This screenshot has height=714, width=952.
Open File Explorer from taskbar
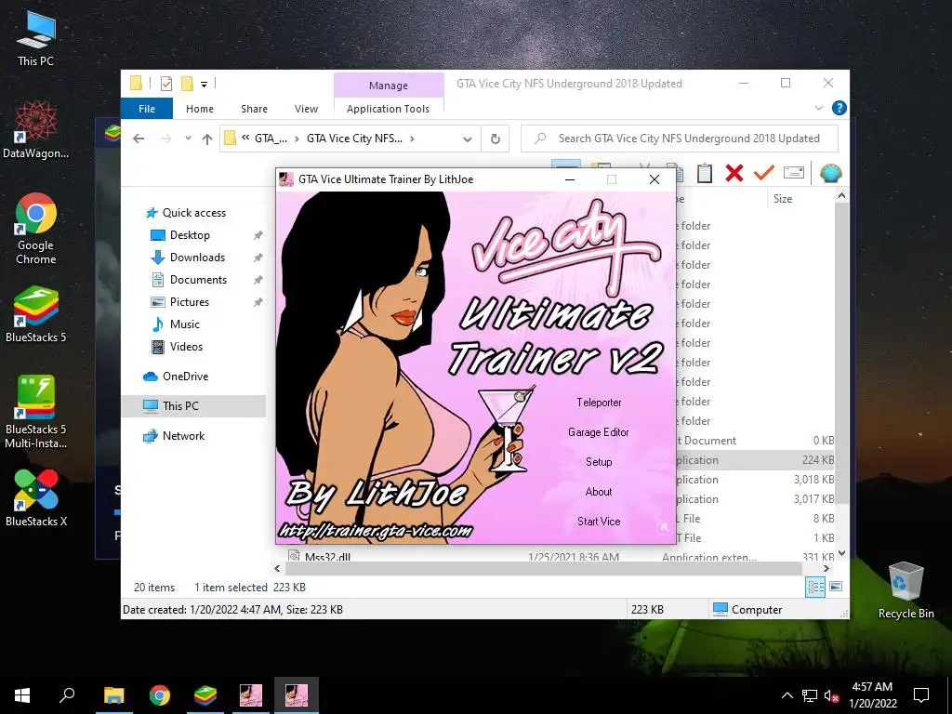pyautogui.click(x=113, y=695)
